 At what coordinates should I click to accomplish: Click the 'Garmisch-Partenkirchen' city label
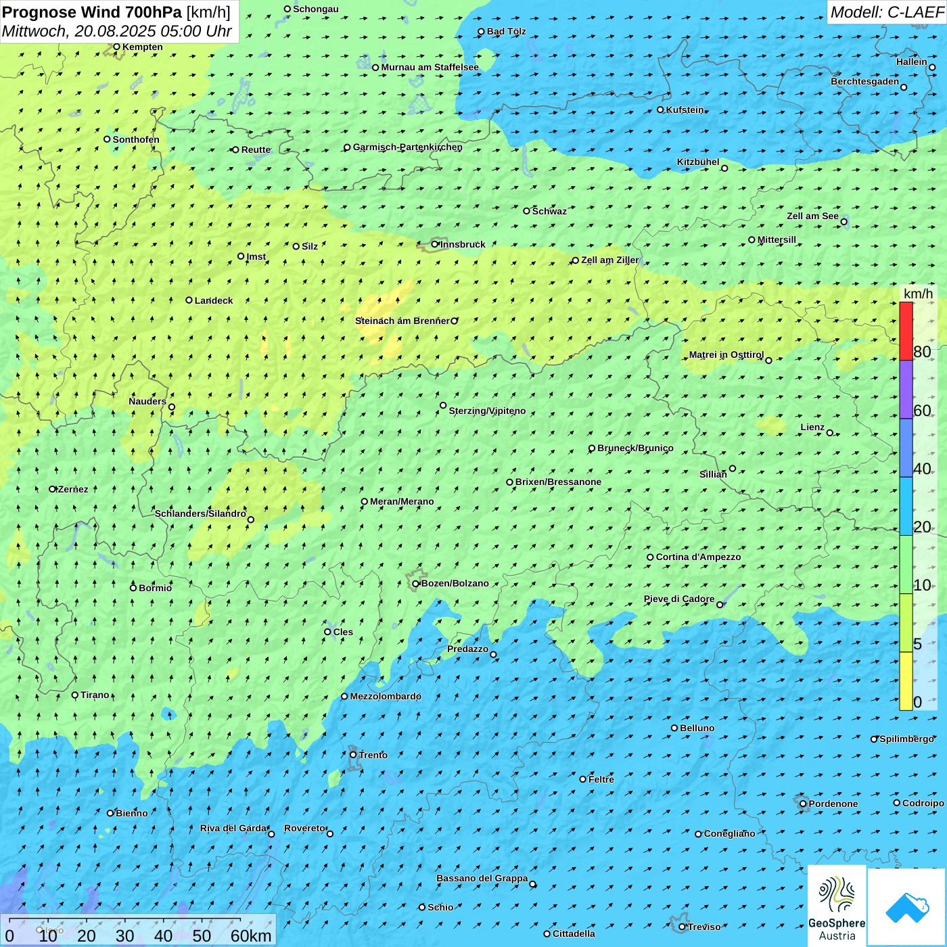click(x=407, y=147)
